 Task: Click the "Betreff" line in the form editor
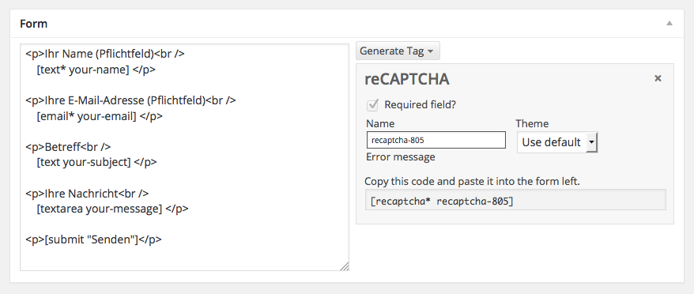click(x=68, y=146)
